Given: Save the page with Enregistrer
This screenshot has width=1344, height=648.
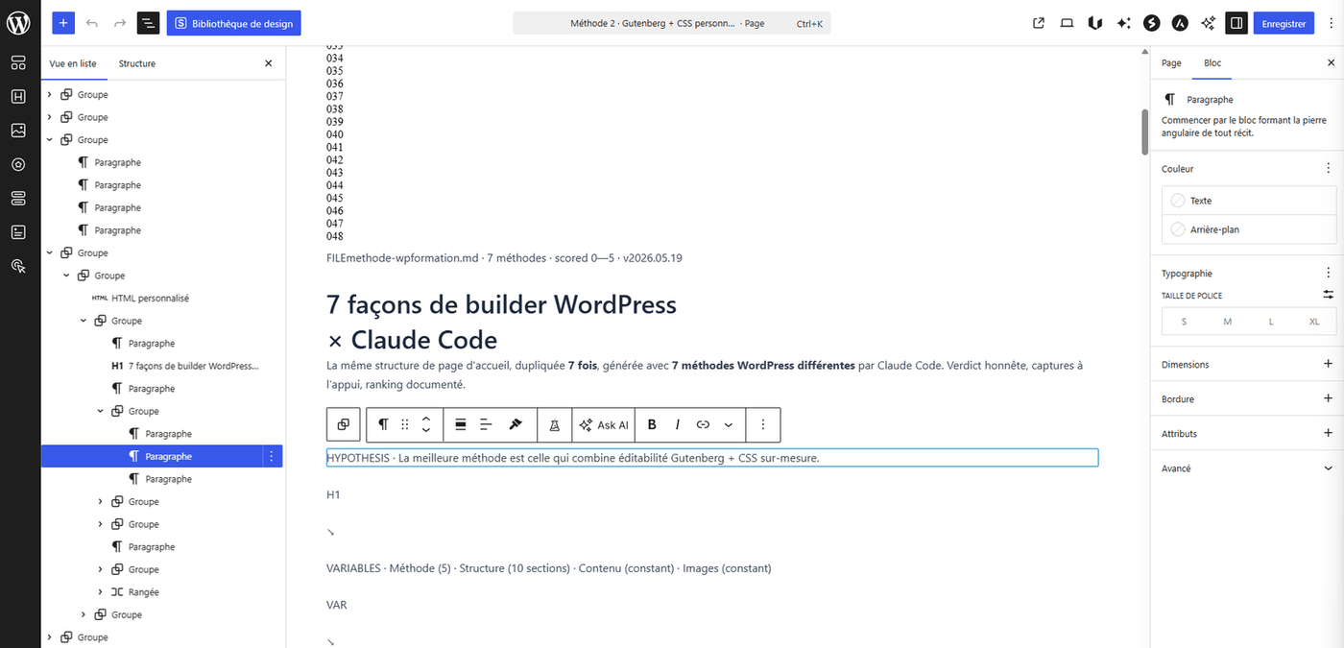Looking at the screenshot, I should point(1284,23).
